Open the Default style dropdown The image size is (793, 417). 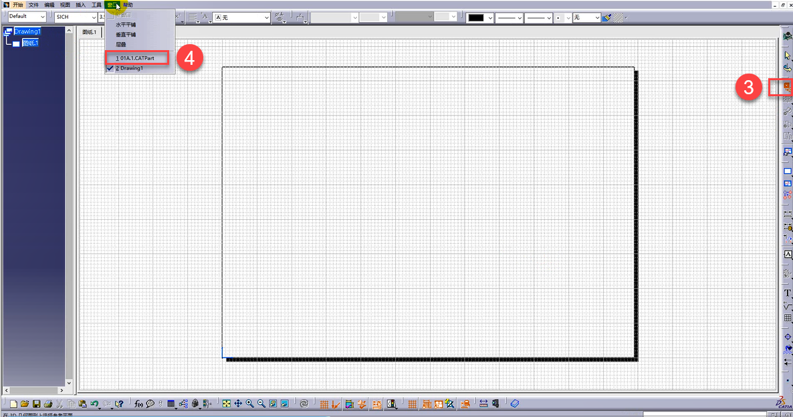[27, 17]
